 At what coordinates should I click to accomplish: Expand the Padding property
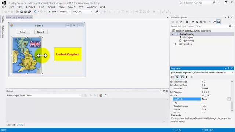coord(171,92)
